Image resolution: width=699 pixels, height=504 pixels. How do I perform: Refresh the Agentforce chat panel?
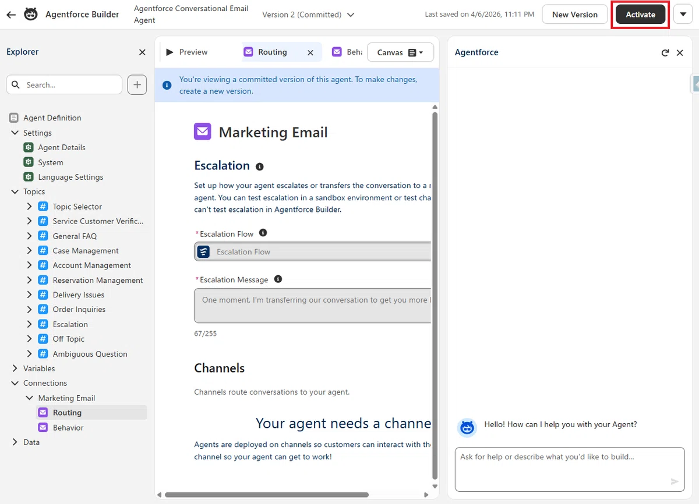(665, 52)
